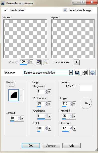Pick the Lumière Couleur white swatch
98x153 pixels.
(86, 88)
